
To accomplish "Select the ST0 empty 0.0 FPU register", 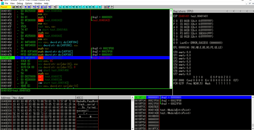I will point(182,52).
